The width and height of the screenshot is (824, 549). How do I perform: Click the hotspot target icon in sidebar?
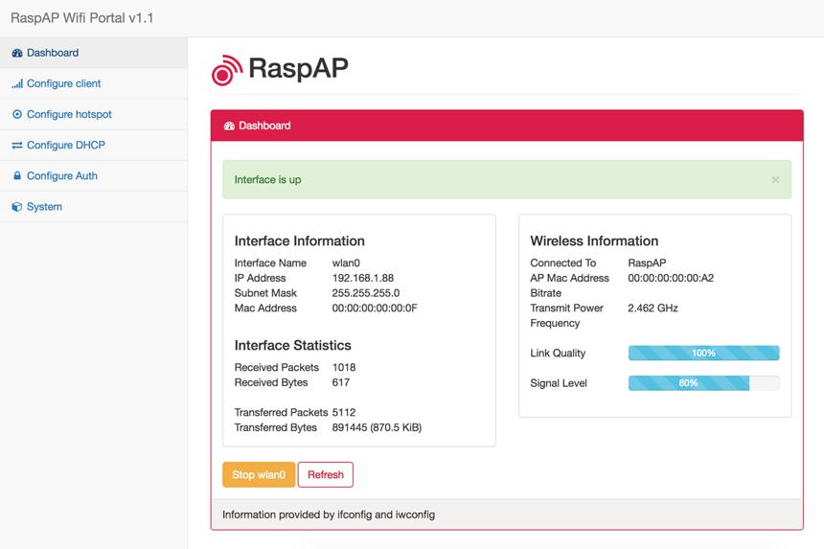[x=17, y=115]
